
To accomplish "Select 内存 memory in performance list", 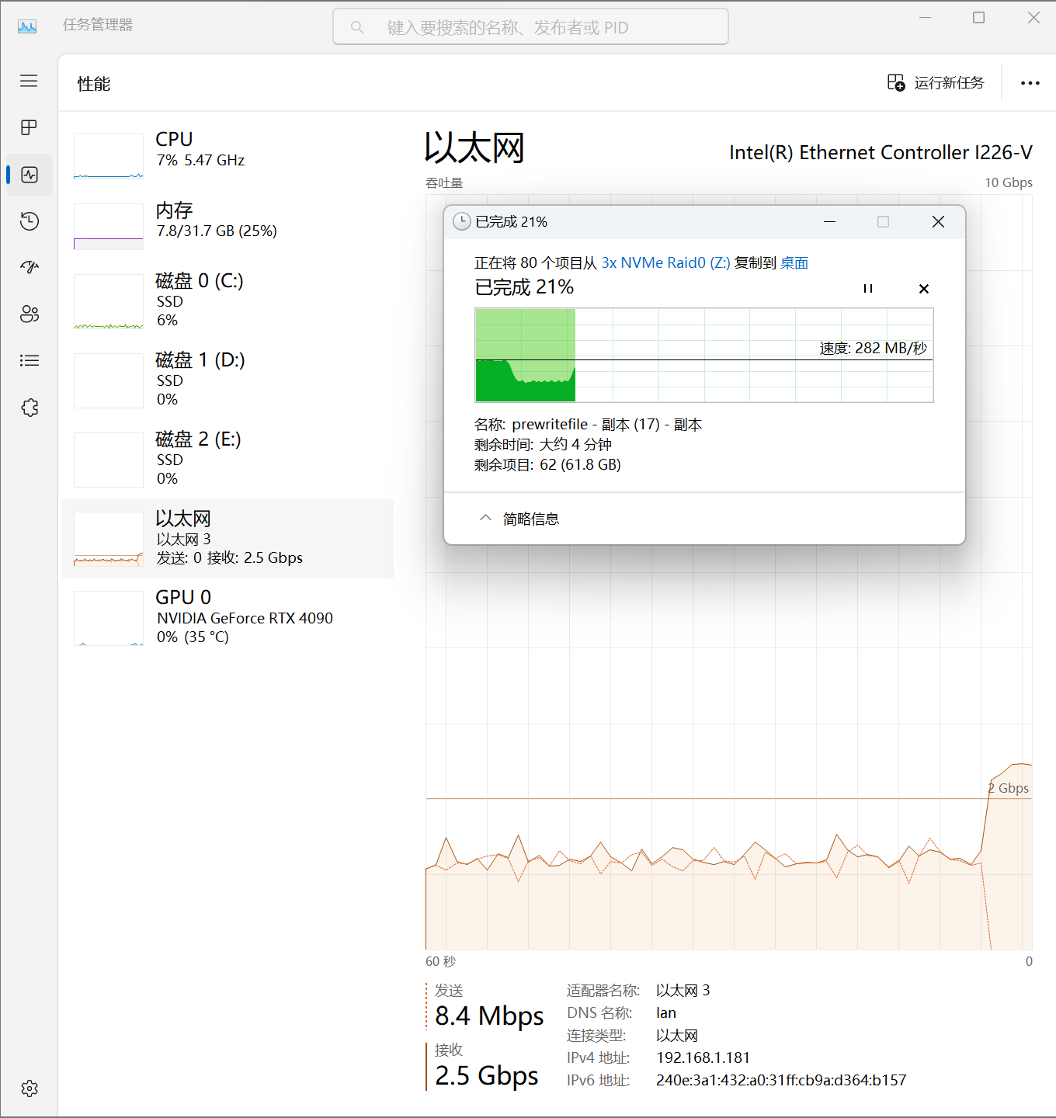I will (x=228, y=226).
